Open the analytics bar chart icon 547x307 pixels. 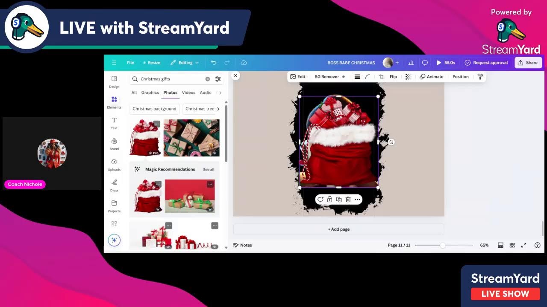[x=411, y=63]
